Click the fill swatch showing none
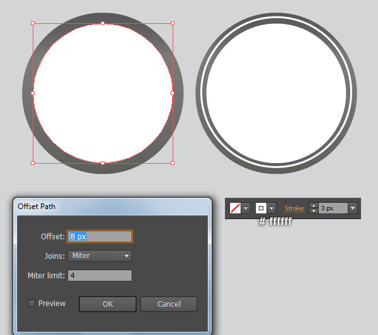 (235, 208)
